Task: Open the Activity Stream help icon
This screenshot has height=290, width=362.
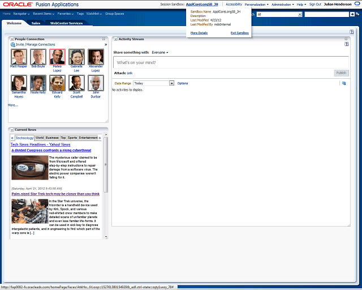Action: [x=346, y=44]
